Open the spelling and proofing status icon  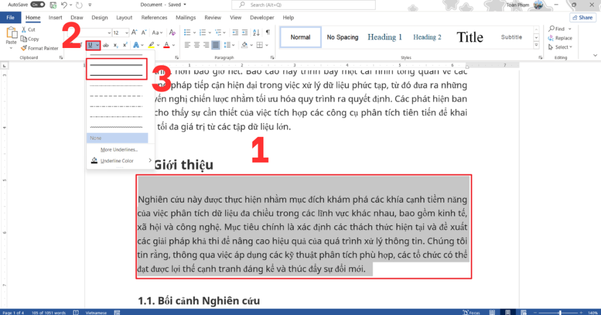[x=76, y=312]
